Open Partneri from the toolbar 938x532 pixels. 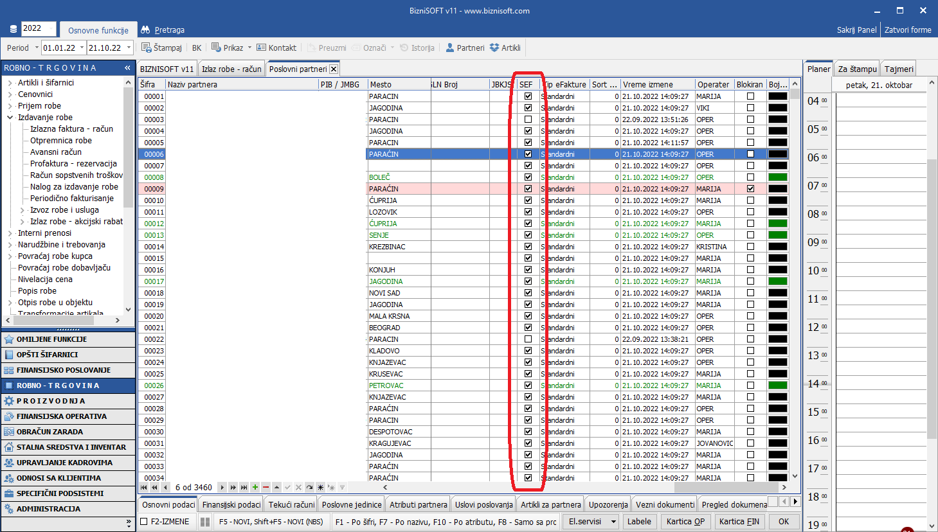click(x=465, y=48)
